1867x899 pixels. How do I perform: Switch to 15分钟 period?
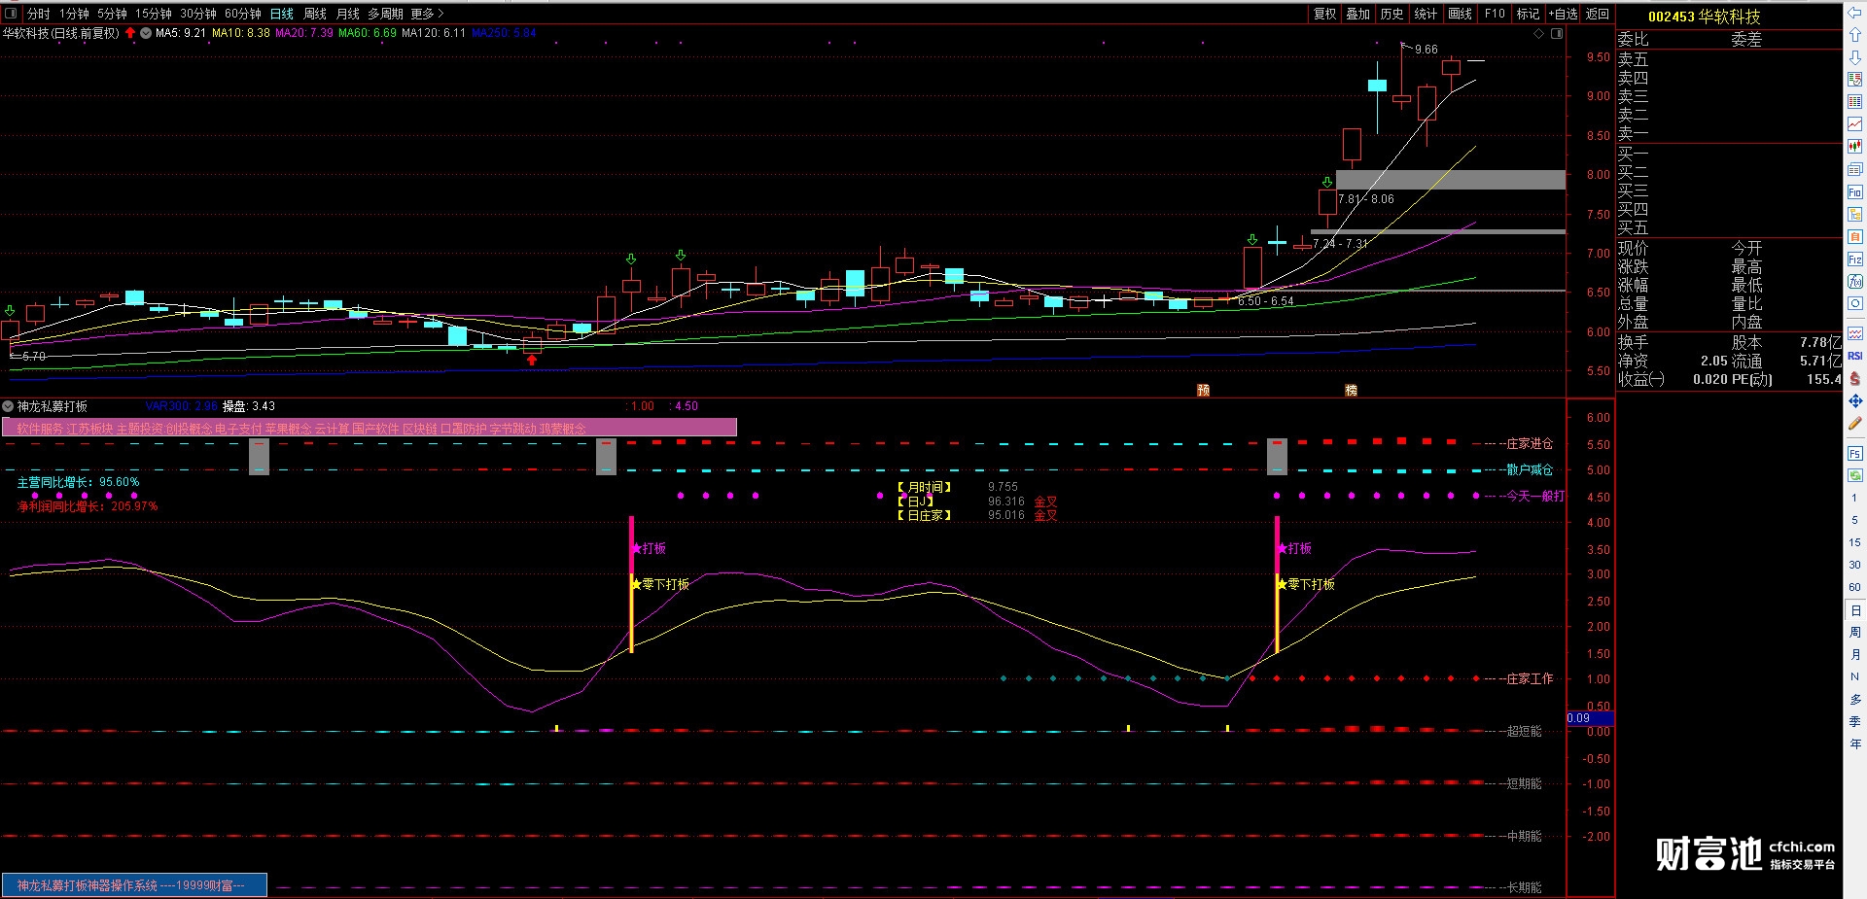click(x=154, y=14)
